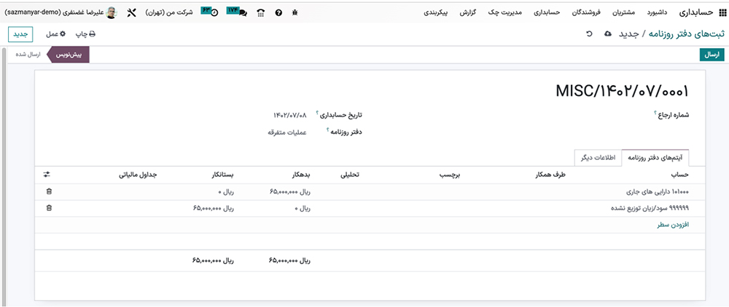Delete the 101000 current assets line
The width and height of the screenshot is (729, 307).
(x=49, y=191)
